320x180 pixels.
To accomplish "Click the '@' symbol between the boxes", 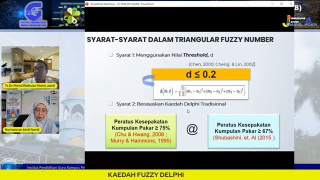I will pyautogui.click(x=192, y=129).
